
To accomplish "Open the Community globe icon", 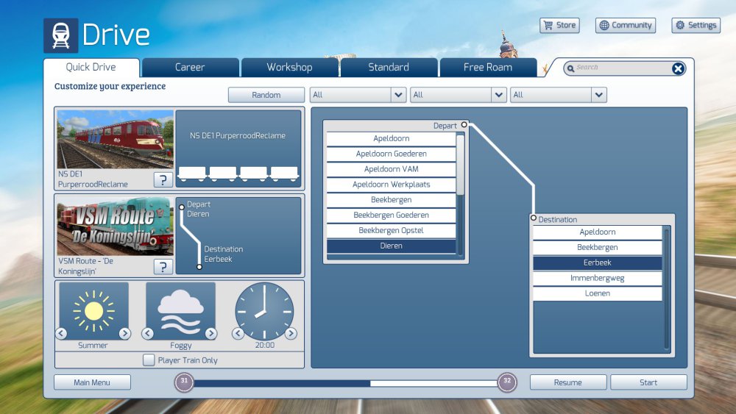I will (604, 25).
